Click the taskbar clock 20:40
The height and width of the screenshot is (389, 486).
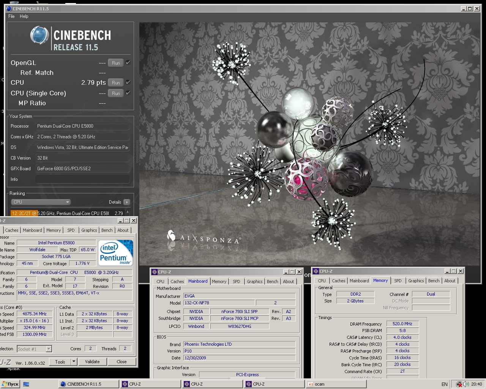click(477, 384)
